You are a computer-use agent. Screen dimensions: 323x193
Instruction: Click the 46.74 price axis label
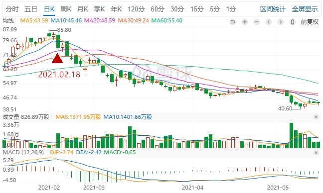point(9,97)
